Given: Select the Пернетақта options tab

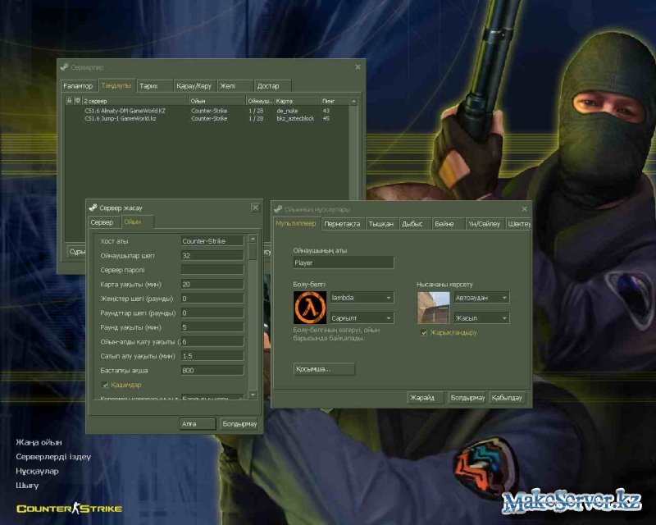Looking at the screenshot, I should 343,224.
